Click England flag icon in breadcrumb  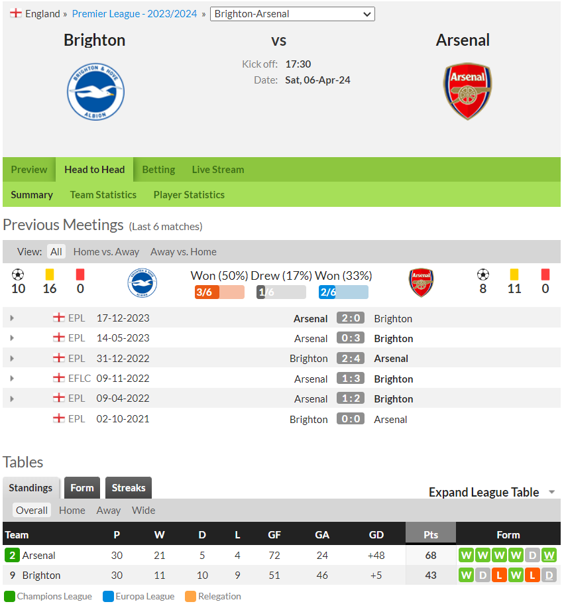(16, 13)
